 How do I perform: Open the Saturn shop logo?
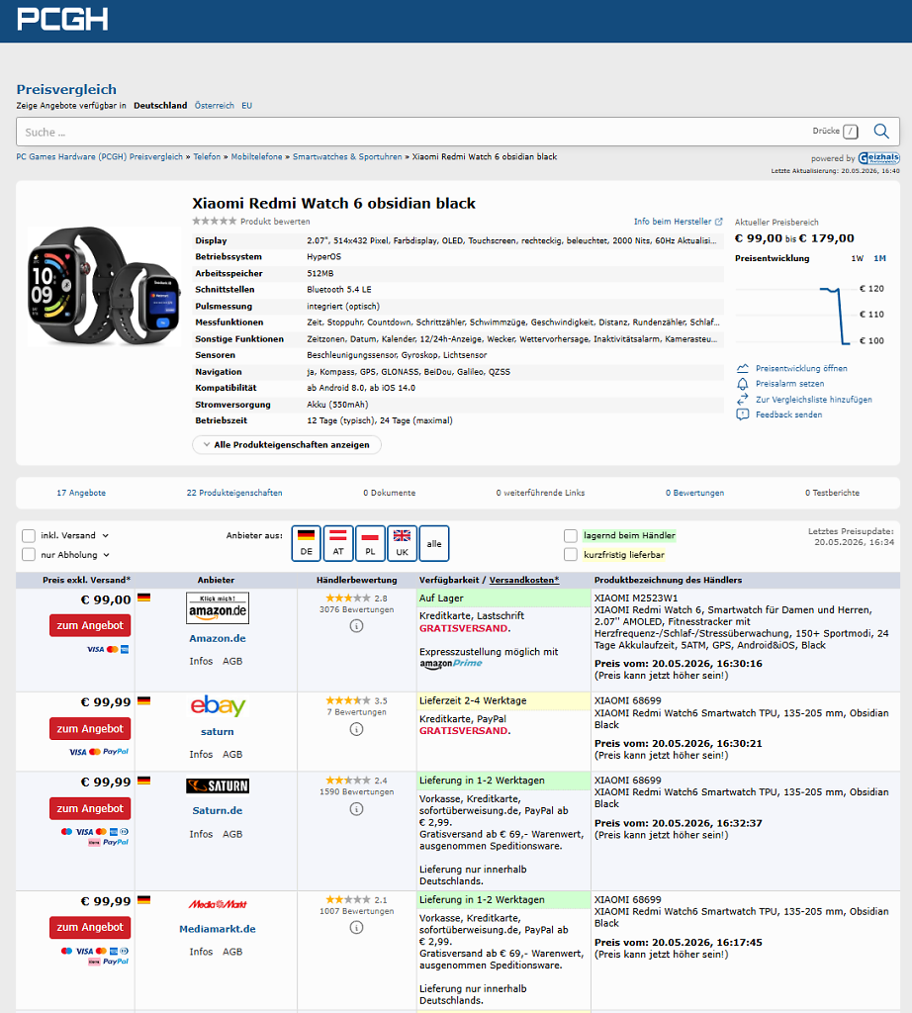(218, 785)
